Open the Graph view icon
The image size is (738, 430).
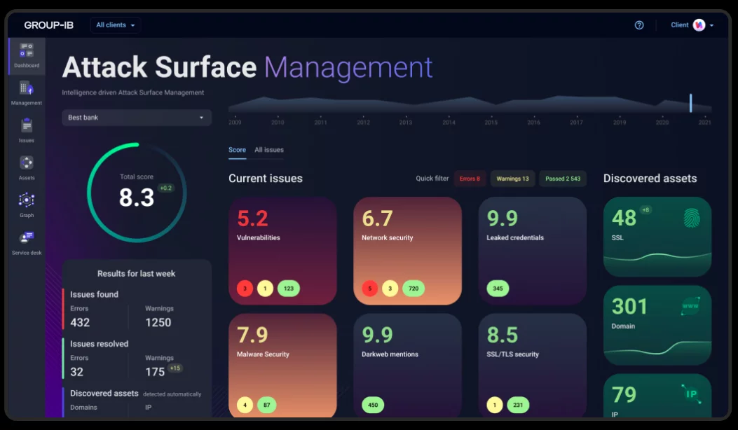pos(27,200)
